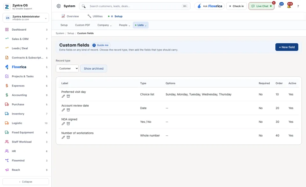Click the help question mark icon
The image size is (306, 187).
pyautogui.click(x=298, y=6)
